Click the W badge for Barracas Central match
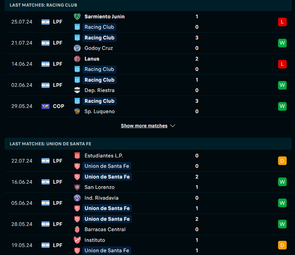This screenshot has width=295, height=255. click(282, 224)
